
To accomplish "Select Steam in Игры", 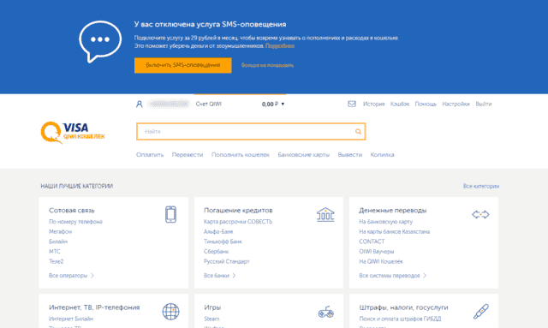I will click(211, 319).
